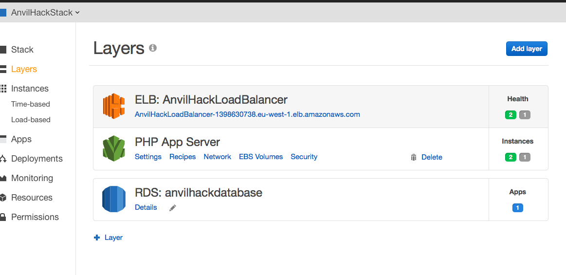Click the + Layer link at bottom
Screen dimensions: 566x275
109,238
